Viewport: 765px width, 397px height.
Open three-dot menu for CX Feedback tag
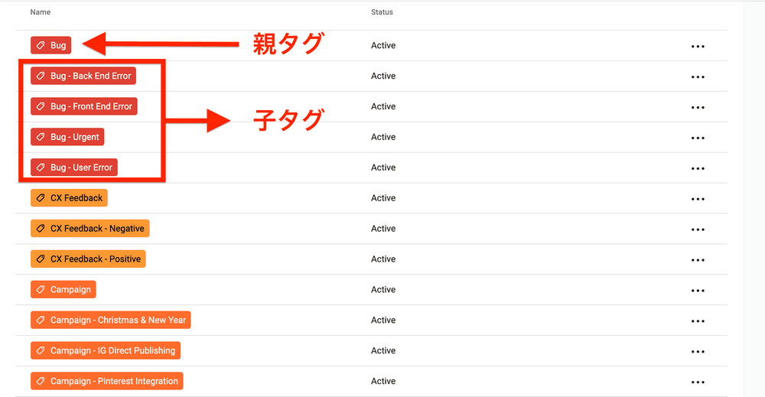point(697,200)
